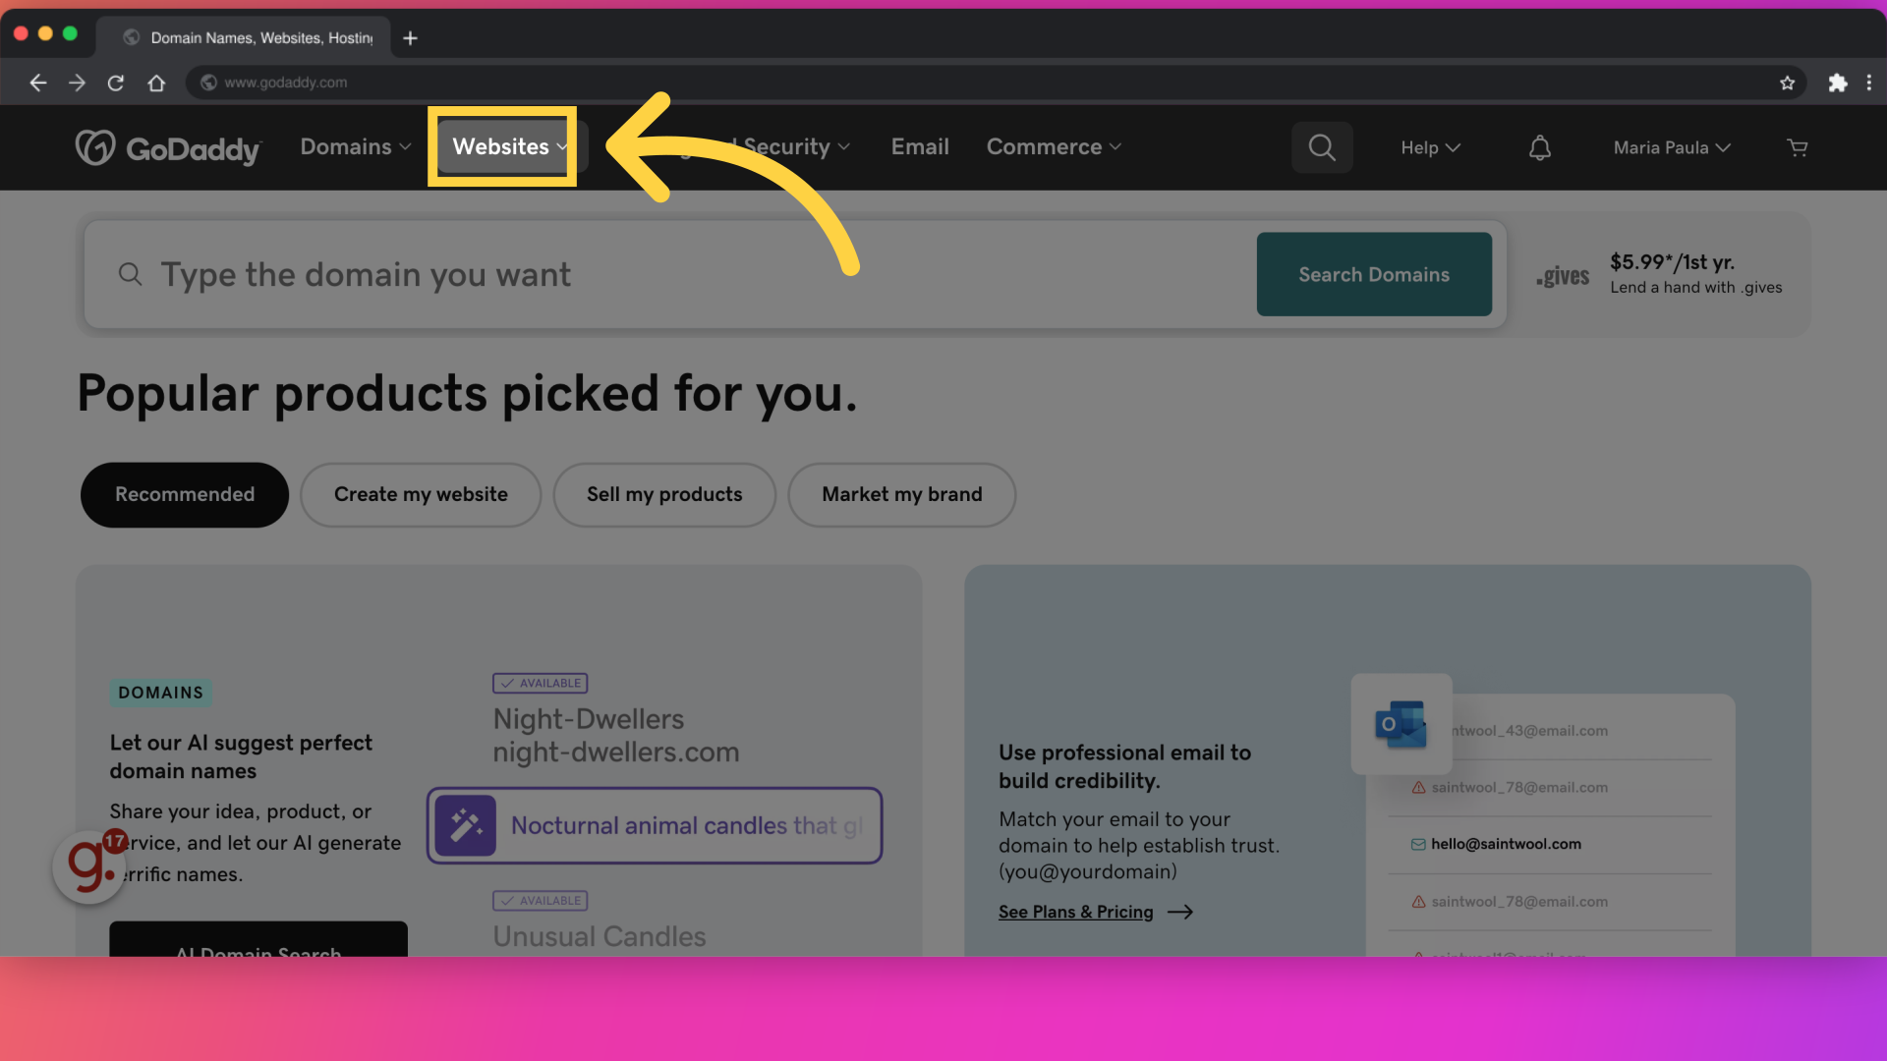Select the Create my website tab
This screenshot has width=1887, height=1061.
point(420,495)
